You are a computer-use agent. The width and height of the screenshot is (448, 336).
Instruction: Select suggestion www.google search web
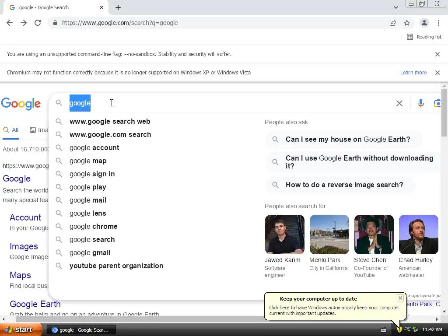point(110,122)
